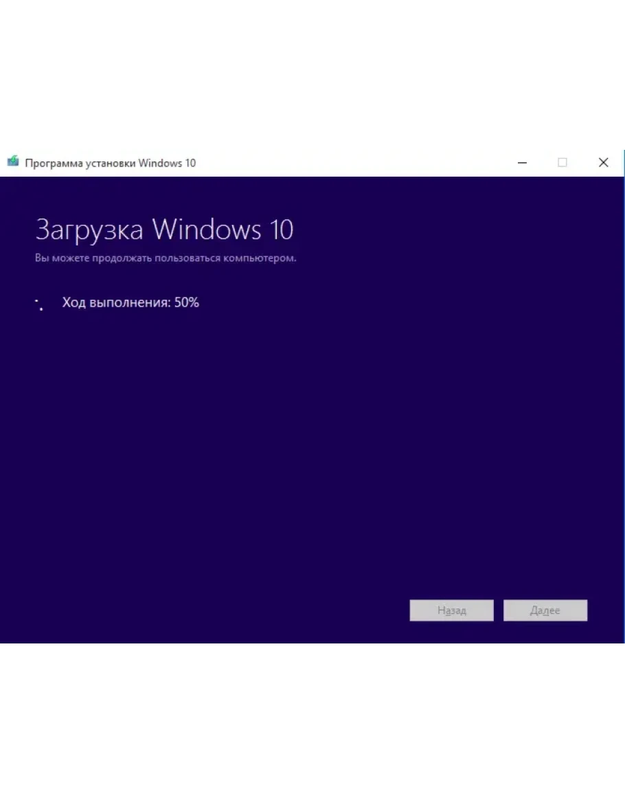This screenshot has width=625, height=794.
Task: Click the word установки in the title bar
Action: [x=110, y=163]
